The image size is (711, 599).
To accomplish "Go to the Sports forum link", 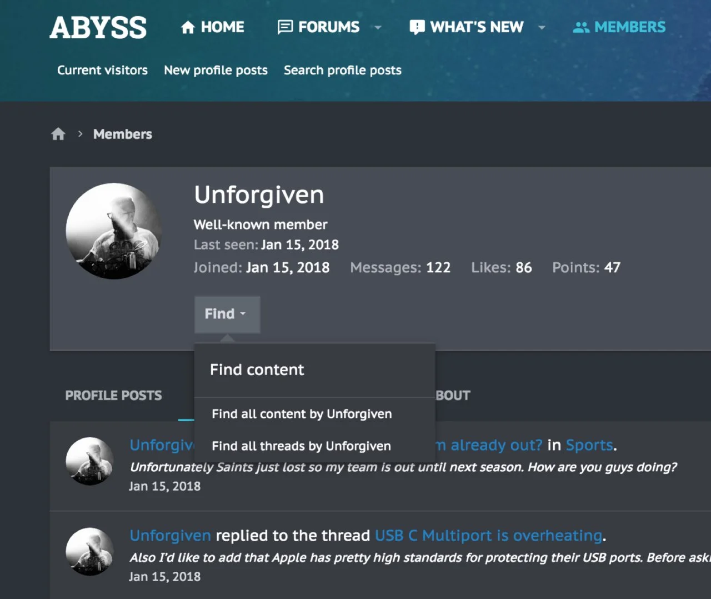I will coord(589,445).
